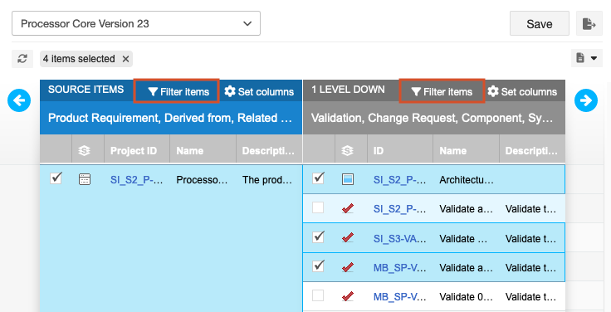
Task: Click the refresh icon
Action: coord(22,59)
